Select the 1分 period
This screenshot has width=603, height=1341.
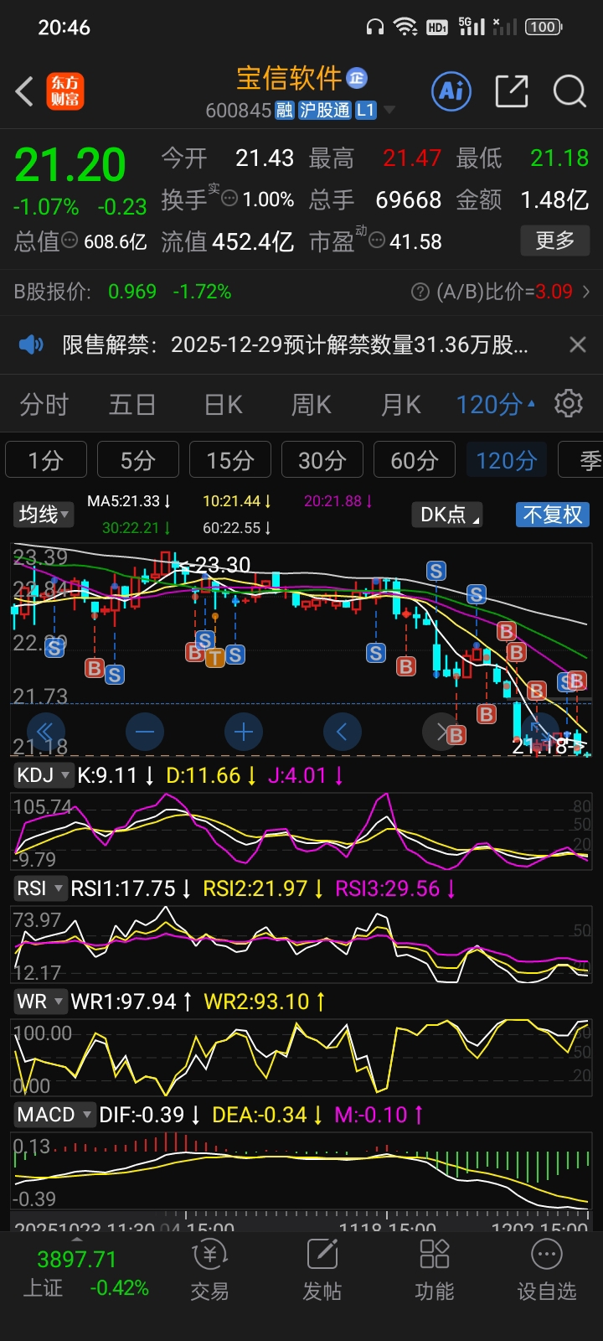(46, 459)
